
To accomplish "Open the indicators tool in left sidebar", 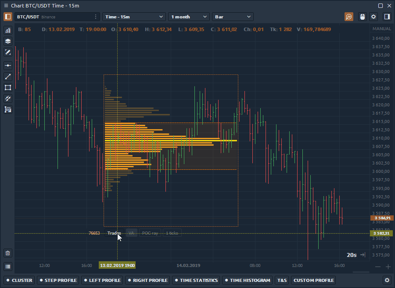I will coord(7,30).
